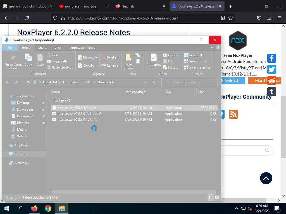Open the Firefox New Tab tab
Screen dimensions: 286x214
[140, 6]
